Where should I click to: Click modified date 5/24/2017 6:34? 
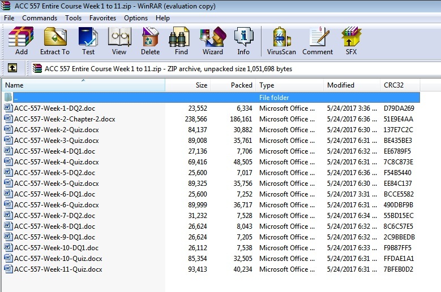[352, 216]
